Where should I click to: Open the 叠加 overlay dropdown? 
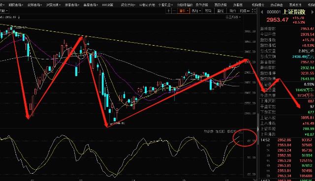196,11
